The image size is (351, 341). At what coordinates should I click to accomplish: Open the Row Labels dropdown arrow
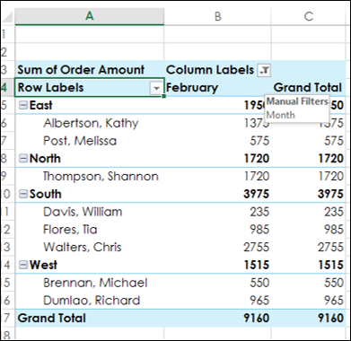click(x=156, y=88)
